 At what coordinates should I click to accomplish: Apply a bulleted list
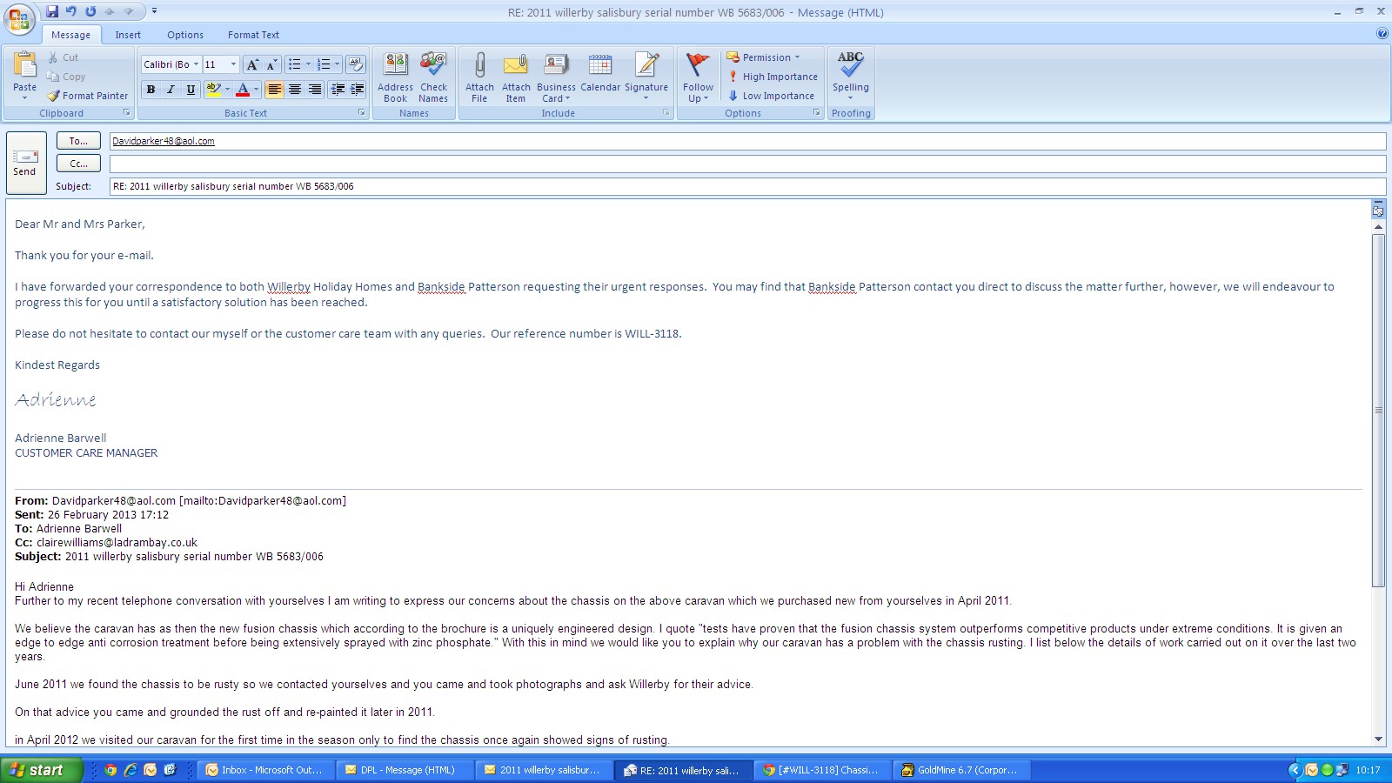tap(295, 64)
